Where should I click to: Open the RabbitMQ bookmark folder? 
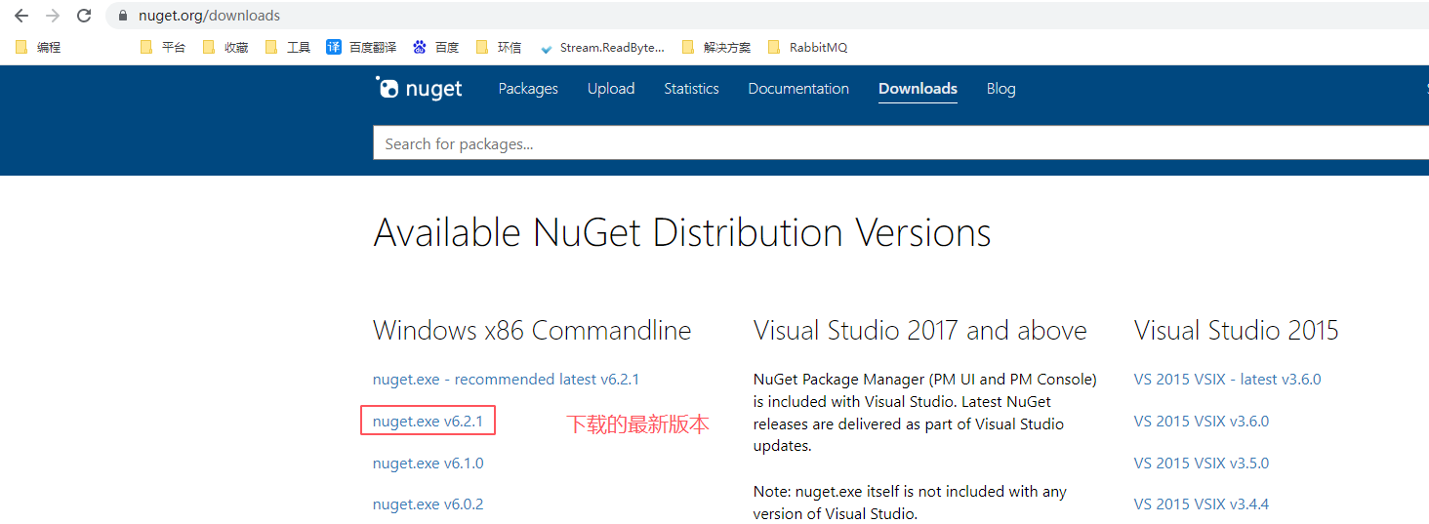tap(807, 47)
